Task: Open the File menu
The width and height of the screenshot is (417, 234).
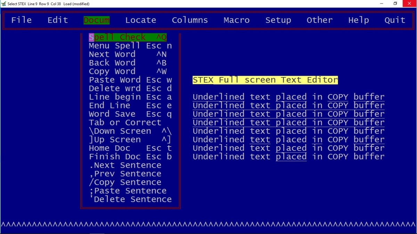Action: tap(21, 20)
